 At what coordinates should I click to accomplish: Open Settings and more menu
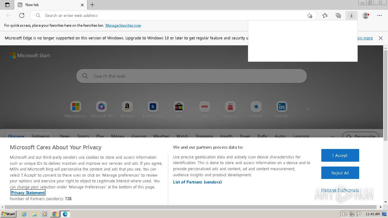[380, 15]
